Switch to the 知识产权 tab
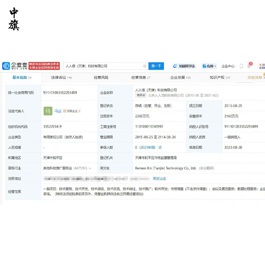Image resolution: width=265 pixels, height=265 pixels. point(220,77)
